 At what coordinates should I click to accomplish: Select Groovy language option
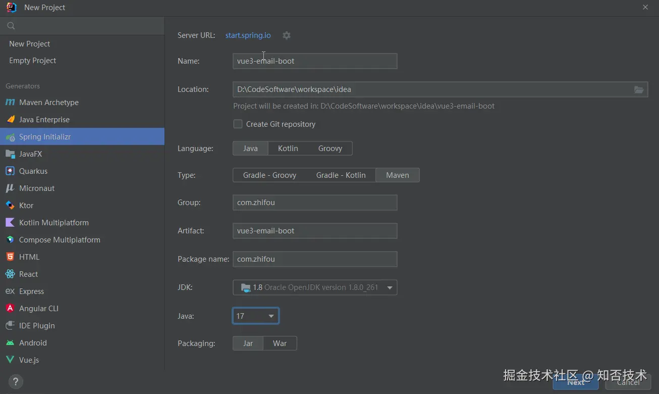click(331, 149)
